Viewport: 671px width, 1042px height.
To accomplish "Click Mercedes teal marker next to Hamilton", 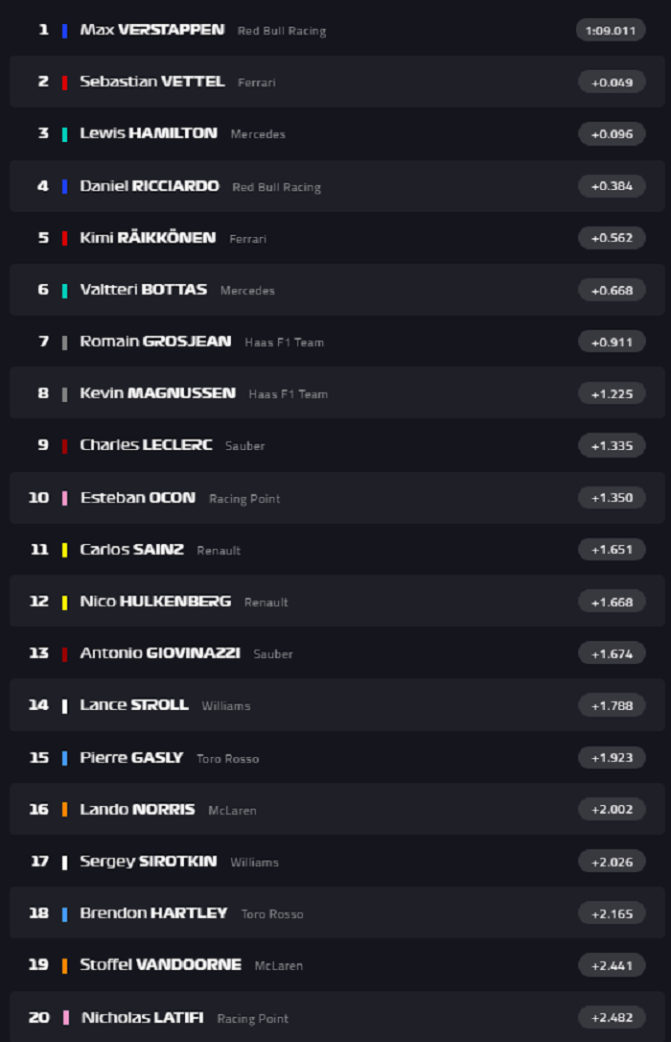I will point(65,134).
